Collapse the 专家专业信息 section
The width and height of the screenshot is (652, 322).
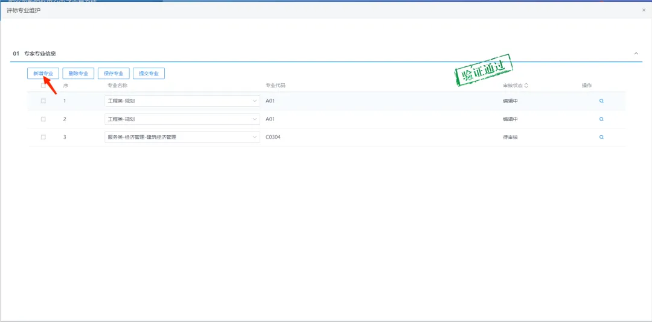pyautogui.click(x=636, y=54)
